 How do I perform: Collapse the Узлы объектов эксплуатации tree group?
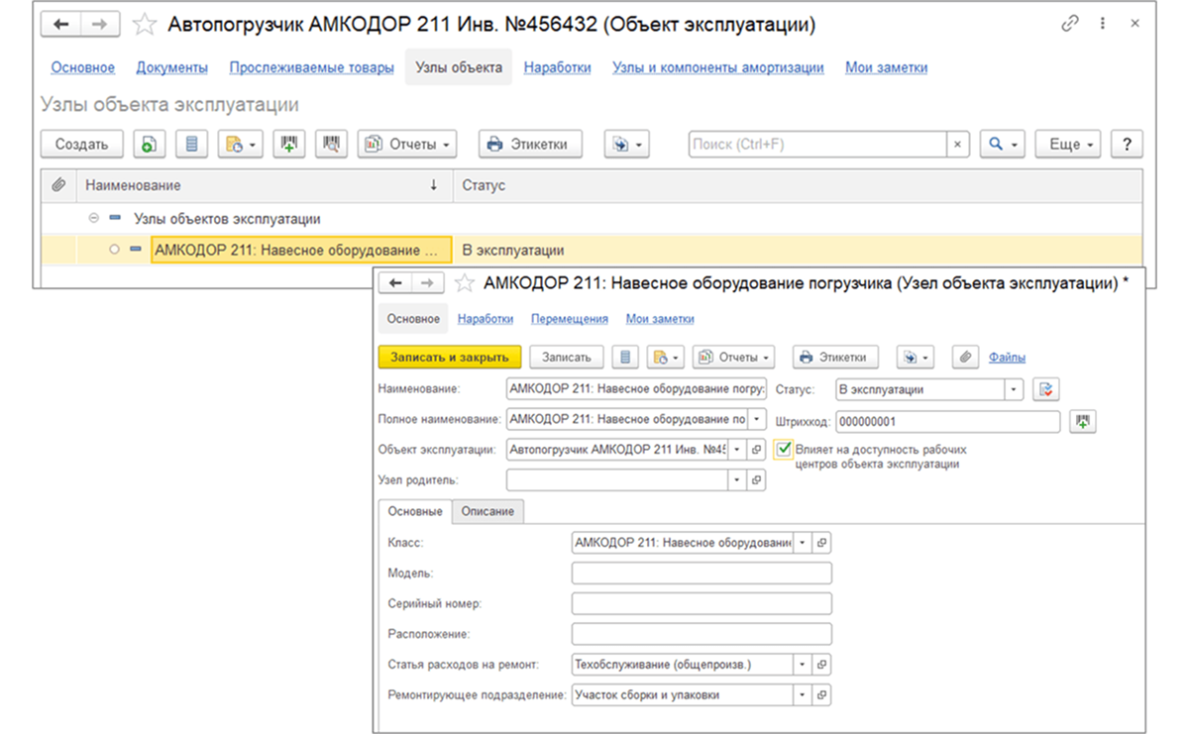pyautogui.click(x=94, y=219)
